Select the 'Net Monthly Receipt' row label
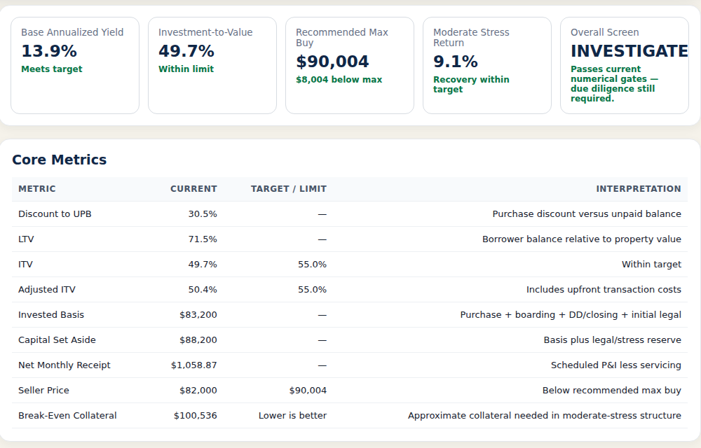The width and height of the screenshot is (701, 448). [64, 365]
